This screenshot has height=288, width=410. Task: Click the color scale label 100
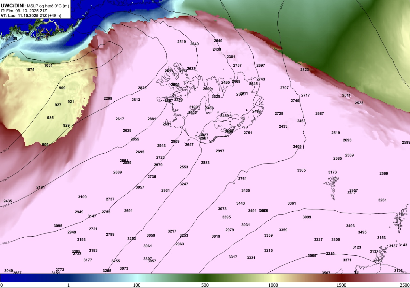tap(137, 285)
